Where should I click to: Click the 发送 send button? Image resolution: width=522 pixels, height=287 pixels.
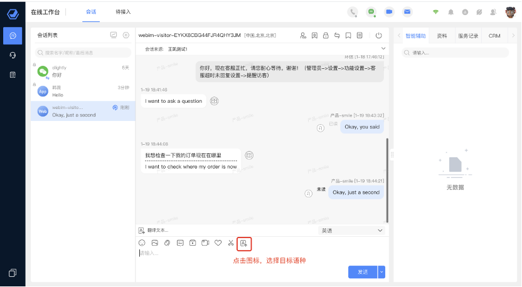coord(363,271)
